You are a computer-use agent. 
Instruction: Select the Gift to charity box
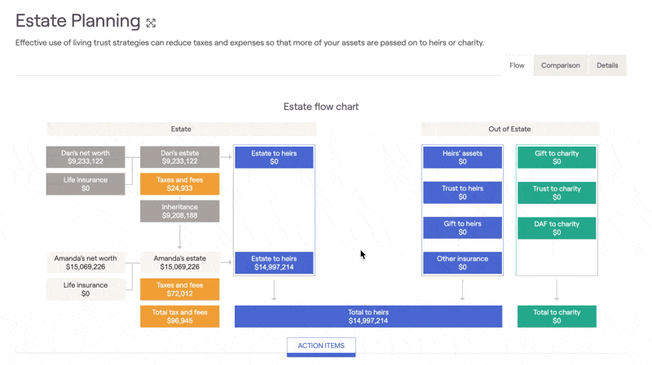tap(557, 157)
